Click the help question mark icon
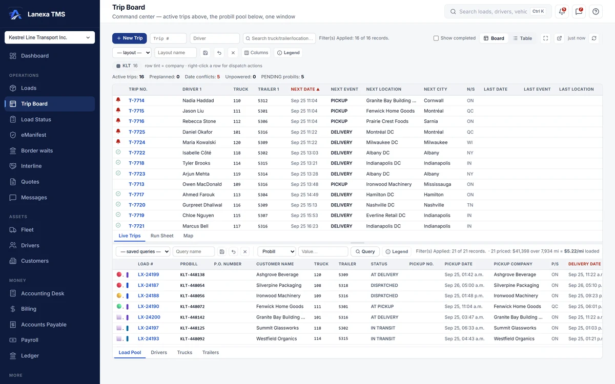Viewport: 615px width, 384px height. tap(596, 11)
